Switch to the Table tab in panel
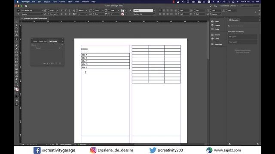The image size is (275, 154). [x=35, y=41]
